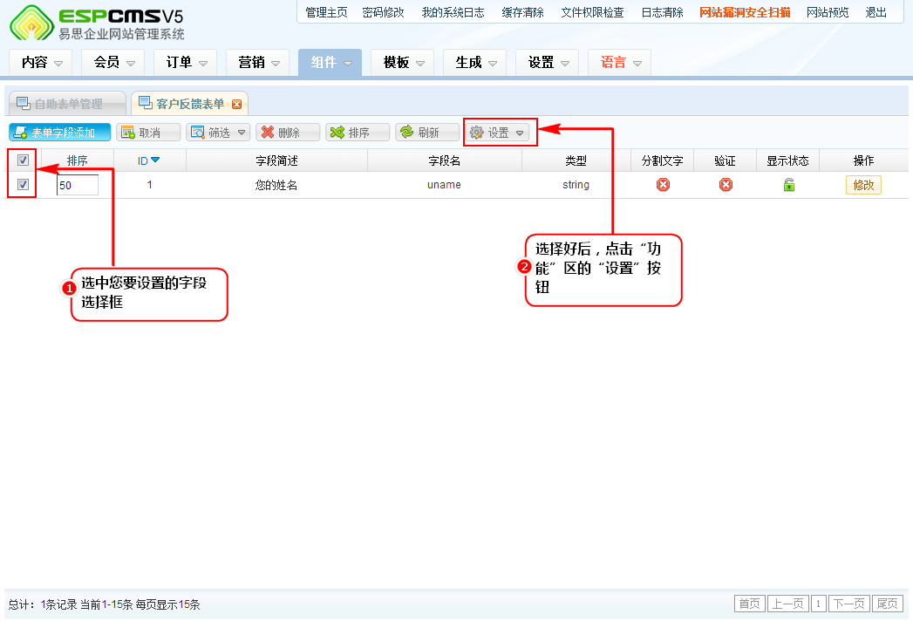
Task: Click the 您的姓名 field description cell
Action: pos(276,185)
